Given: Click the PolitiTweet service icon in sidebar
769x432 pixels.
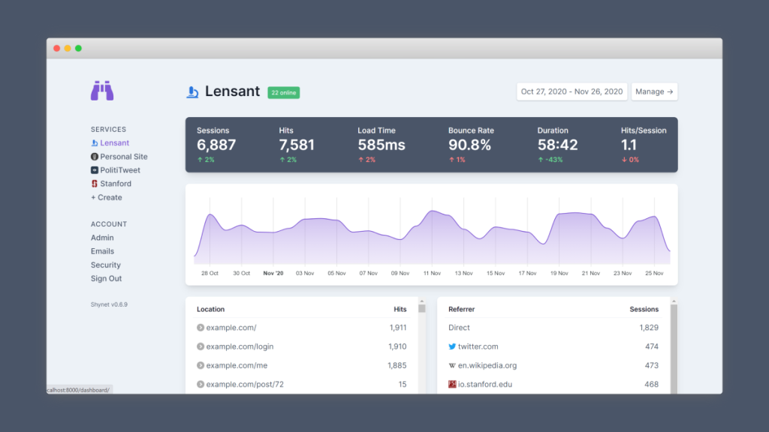Looking at the screenshot, I should pyautogui.click(x=95, y=170).
